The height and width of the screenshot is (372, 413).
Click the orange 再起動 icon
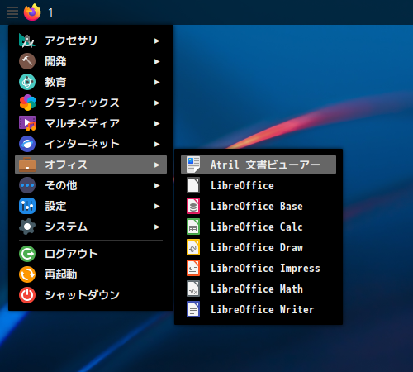(27, 274)
